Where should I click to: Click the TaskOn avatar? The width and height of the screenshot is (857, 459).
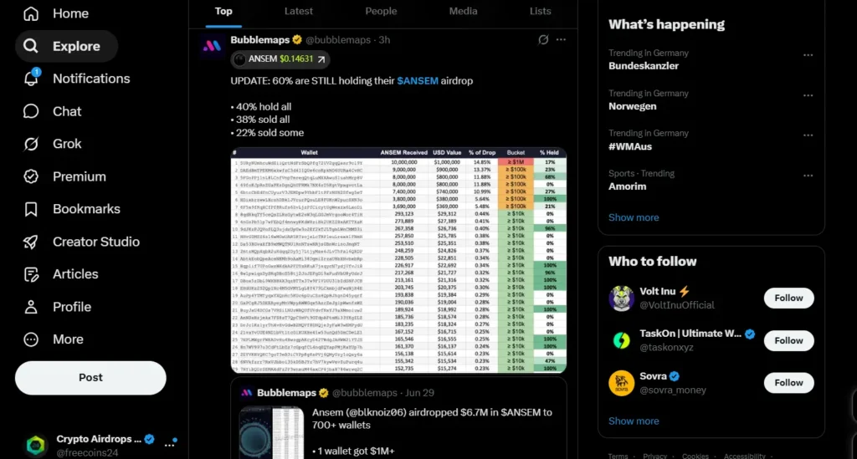pyautogui.click(x=622, y=340)
